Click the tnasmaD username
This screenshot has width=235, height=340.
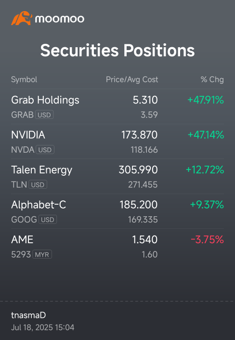(28, 315)
